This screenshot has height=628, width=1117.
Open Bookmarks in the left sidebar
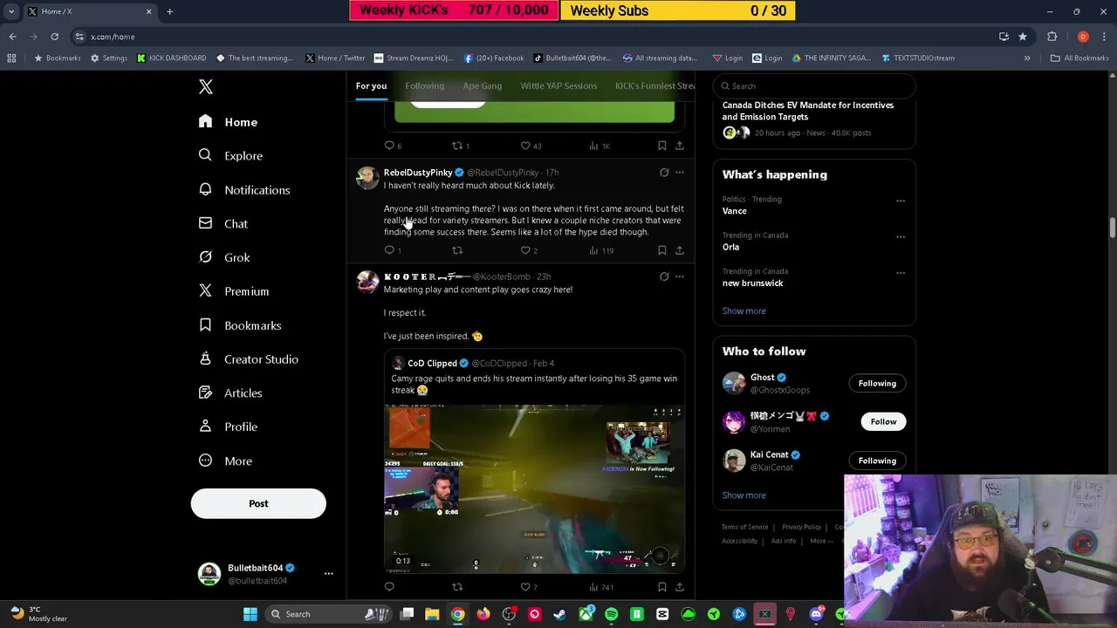point(240,325)
